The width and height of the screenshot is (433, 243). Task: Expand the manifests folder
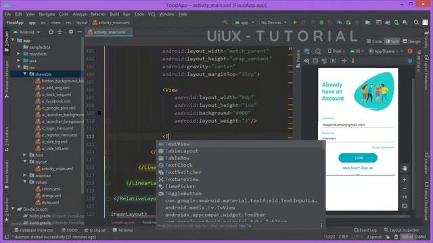[x=18, y=54]
